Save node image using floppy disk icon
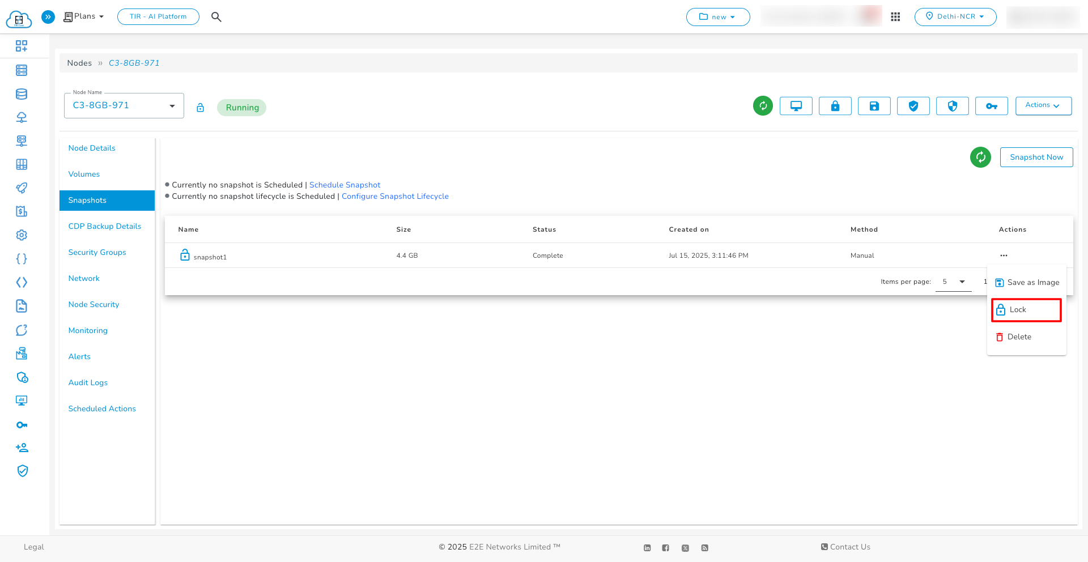Screen dimensions: 1088x562 (x=874, y=106)
